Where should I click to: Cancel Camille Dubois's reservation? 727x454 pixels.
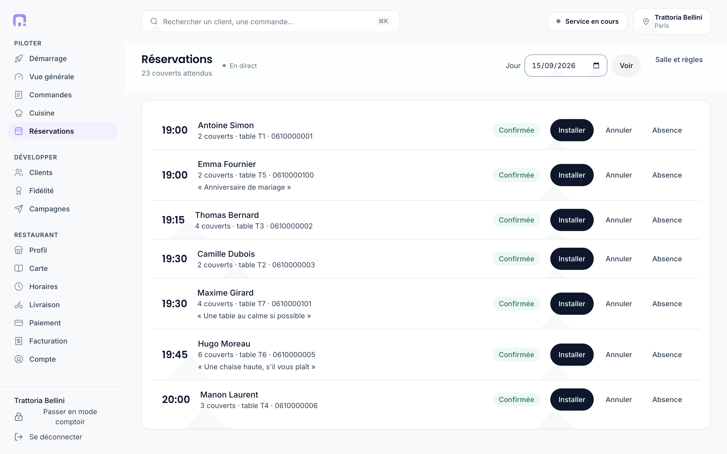click(x=618, y=259)
